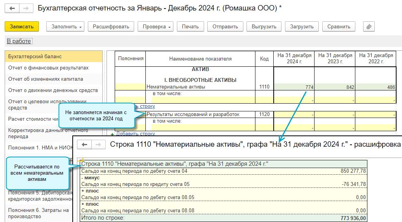Click the Отправить button
Viewport: 402px width, 222px height.
pyautogui.click(x=225, y=26)
